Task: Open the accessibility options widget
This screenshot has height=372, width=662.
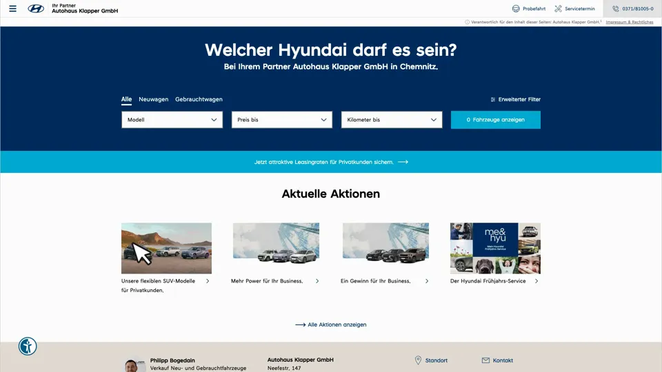Action: pos(28,347)
